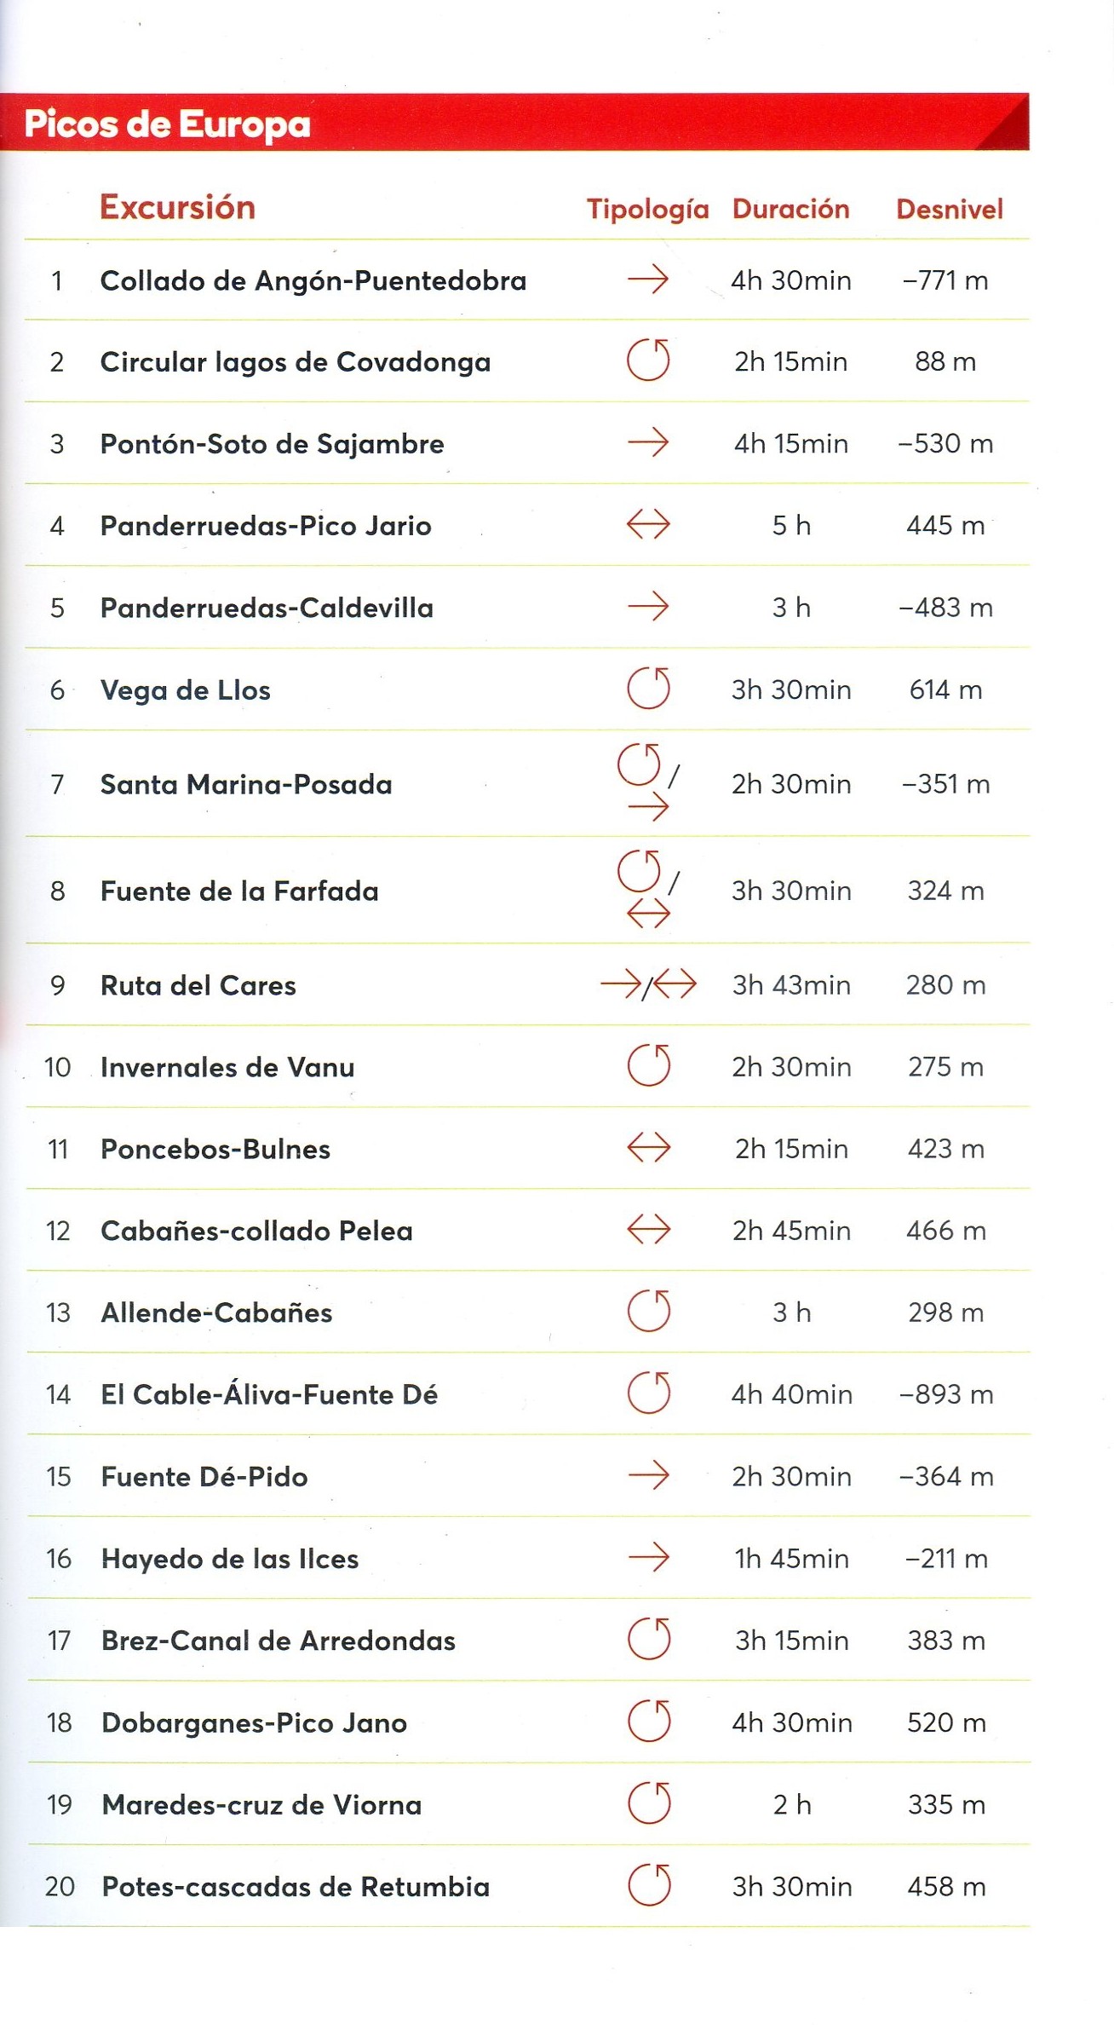
Task: Open the Brez-Canal de Arredondas route name
Action: (x=278, y=1641)
